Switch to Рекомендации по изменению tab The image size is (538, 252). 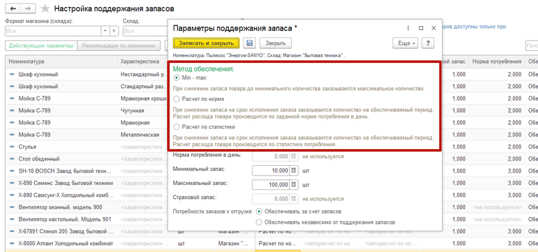119,45
